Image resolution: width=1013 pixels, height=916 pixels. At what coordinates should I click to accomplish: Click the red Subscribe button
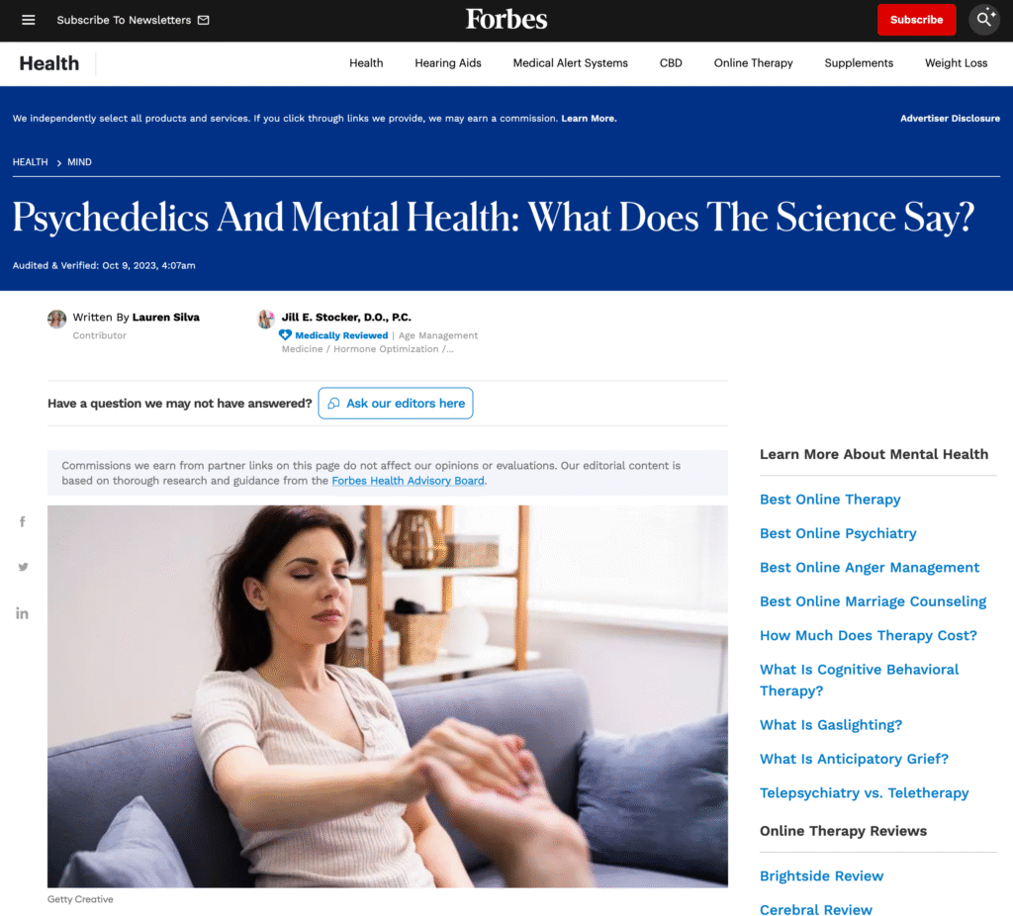point(916,20)
